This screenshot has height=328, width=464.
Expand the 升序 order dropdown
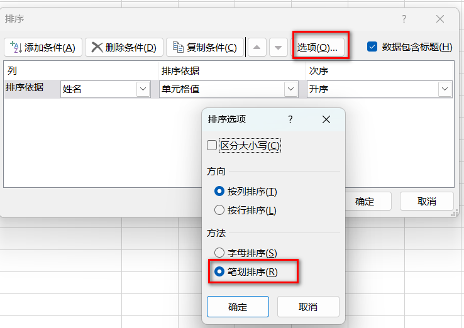(x=445, y=89)
